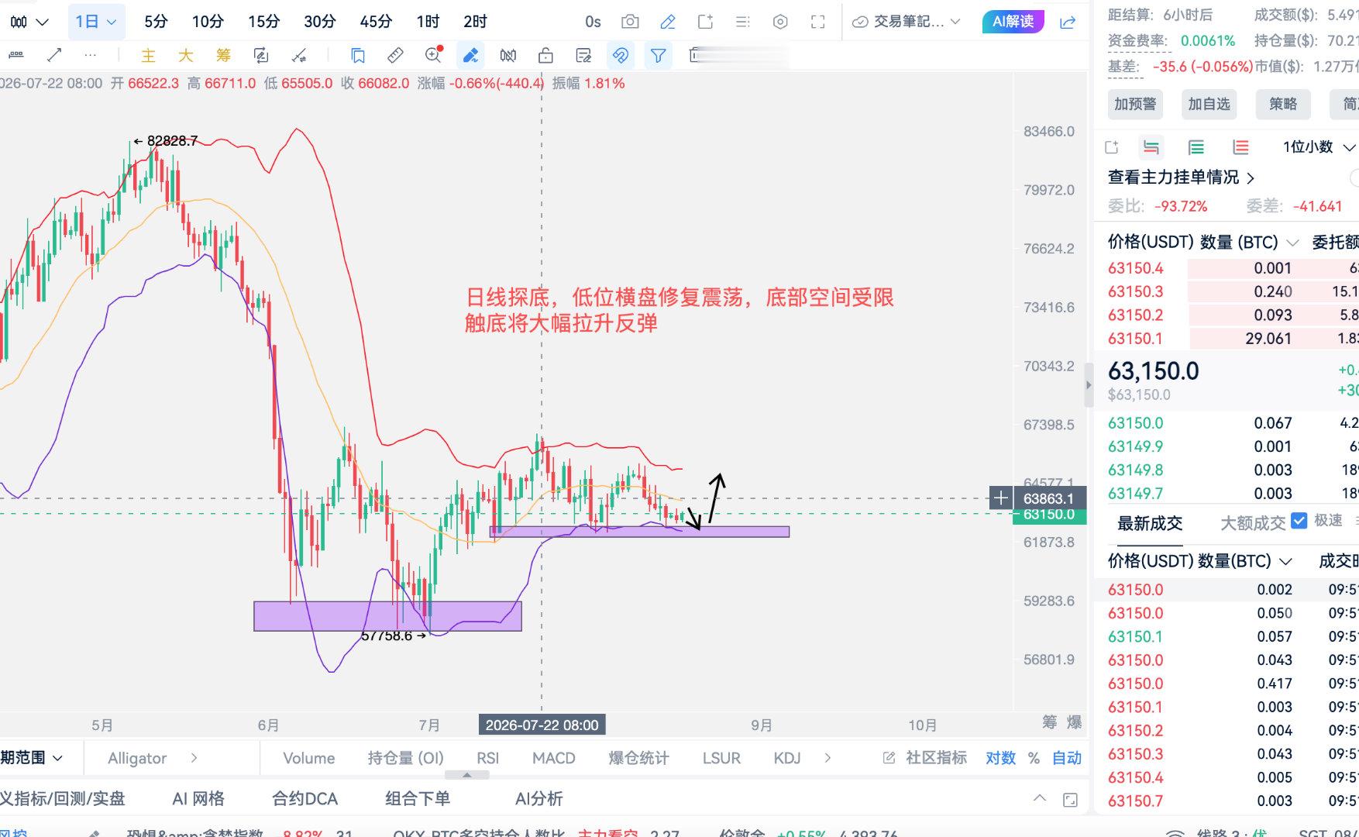The image size is (1359, 837).
Task: Switch to 大额成交 tab
Action: click(1253, 524)
